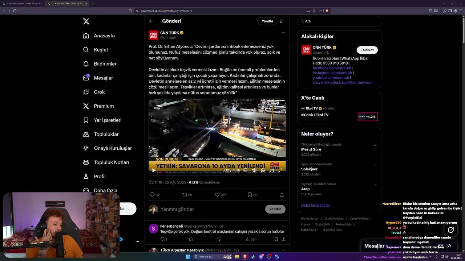Switch to the Solcu Gazete browser tab
The width and height of the screenshot is (465, 261).
click(23, 4)
